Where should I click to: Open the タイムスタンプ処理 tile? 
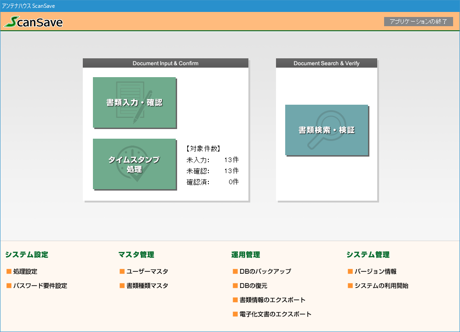[x=134, y=164]
